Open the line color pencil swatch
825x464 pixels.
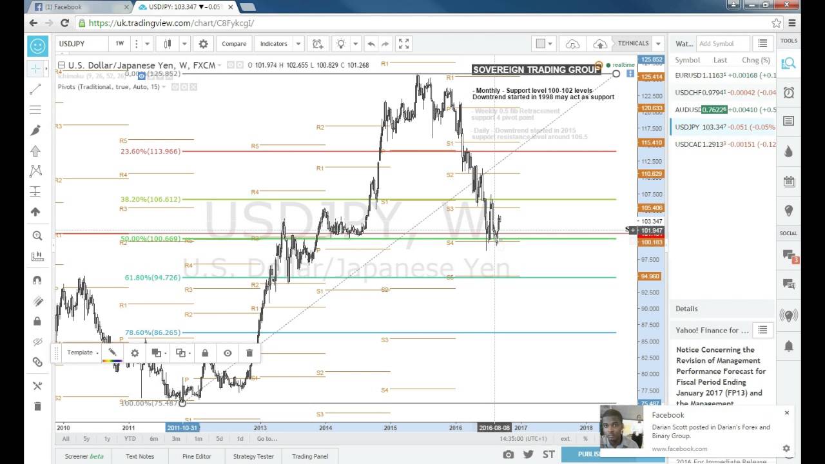tap(112, 353)
